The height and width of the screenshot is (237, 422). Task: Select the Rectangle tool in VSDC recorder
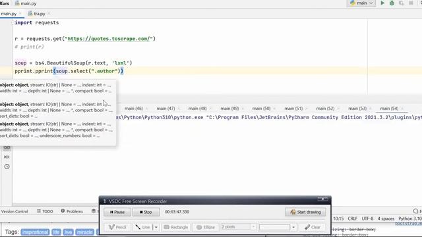coord(176,227)
